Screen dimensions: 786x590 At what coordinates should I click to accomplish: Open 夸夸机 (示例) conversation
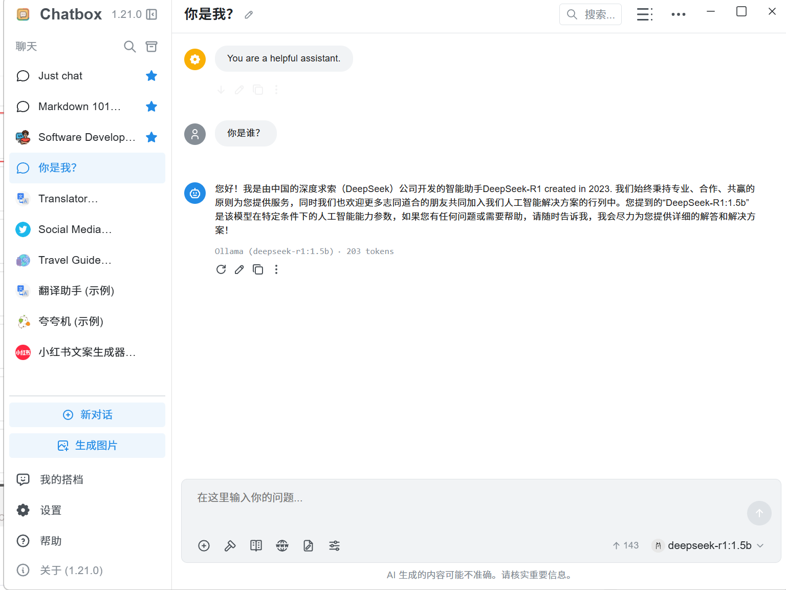[87, 322]
